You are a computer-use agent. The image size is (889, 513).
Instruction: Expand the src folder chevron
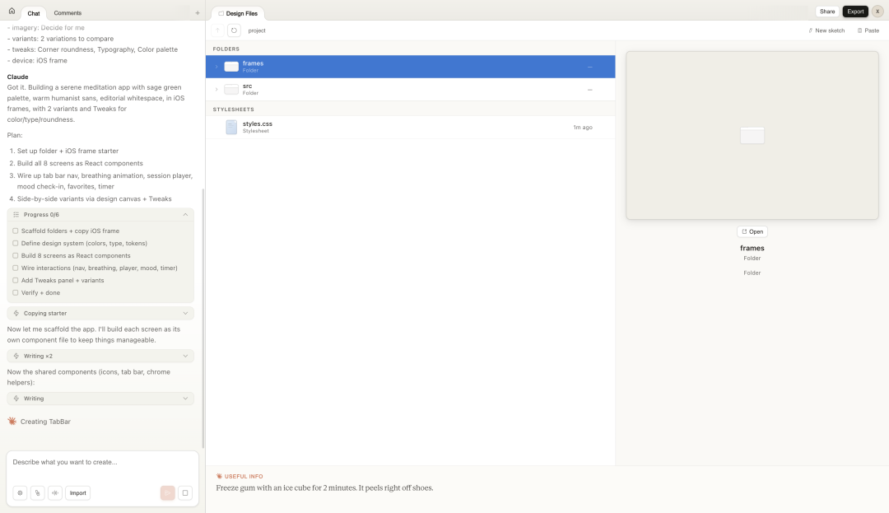[x=216, y=89]
